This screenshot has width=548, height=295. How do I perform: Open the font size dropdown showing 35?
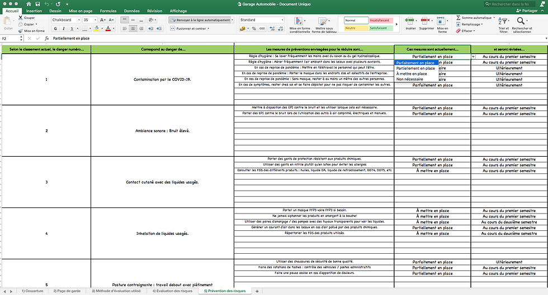[x=95, y=20]
